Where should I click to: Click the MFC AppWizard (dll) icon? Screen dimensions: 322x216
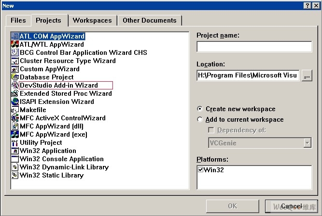15,126
